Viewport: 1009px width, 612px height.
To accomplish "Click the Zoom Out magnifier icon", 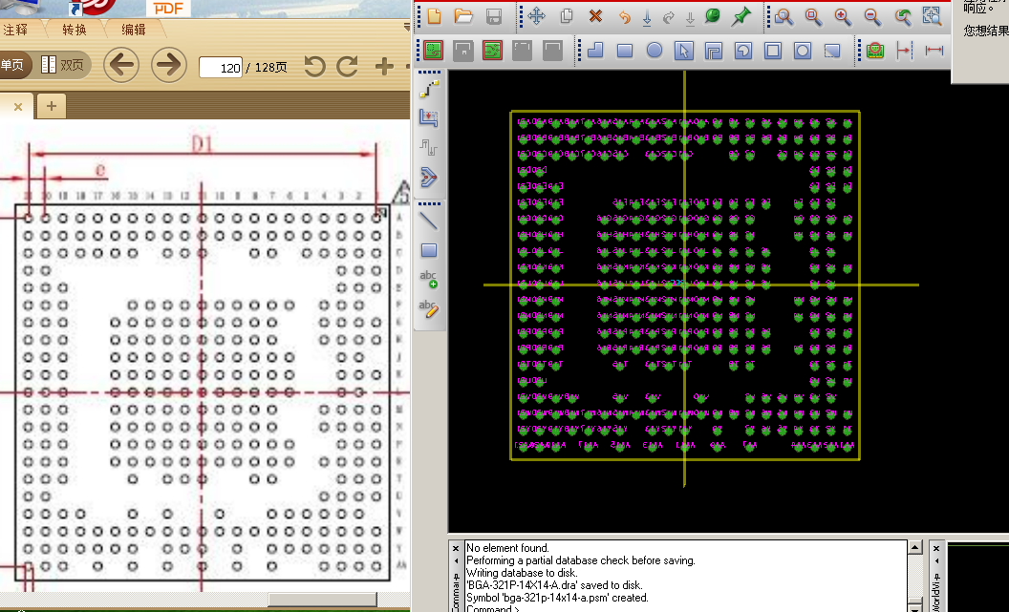I will [x=872, y=16].
